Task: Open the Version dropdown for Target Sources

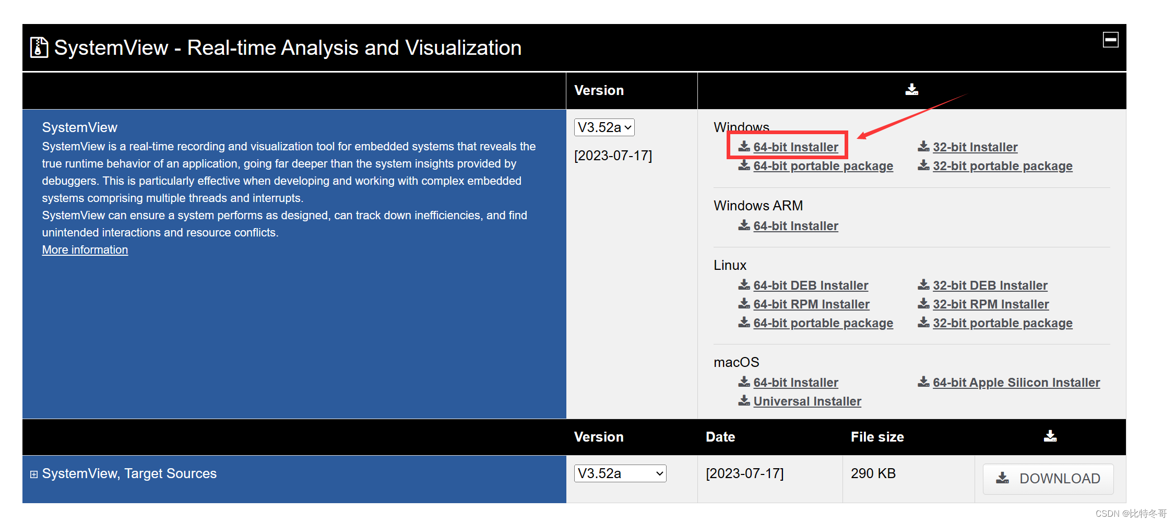Action: (x=620, y=473)
